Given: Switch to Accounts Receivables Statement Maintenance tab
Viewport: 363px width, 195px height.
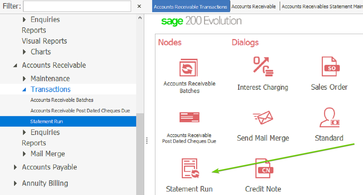Looking at the screenshot, I should [322, 6].
